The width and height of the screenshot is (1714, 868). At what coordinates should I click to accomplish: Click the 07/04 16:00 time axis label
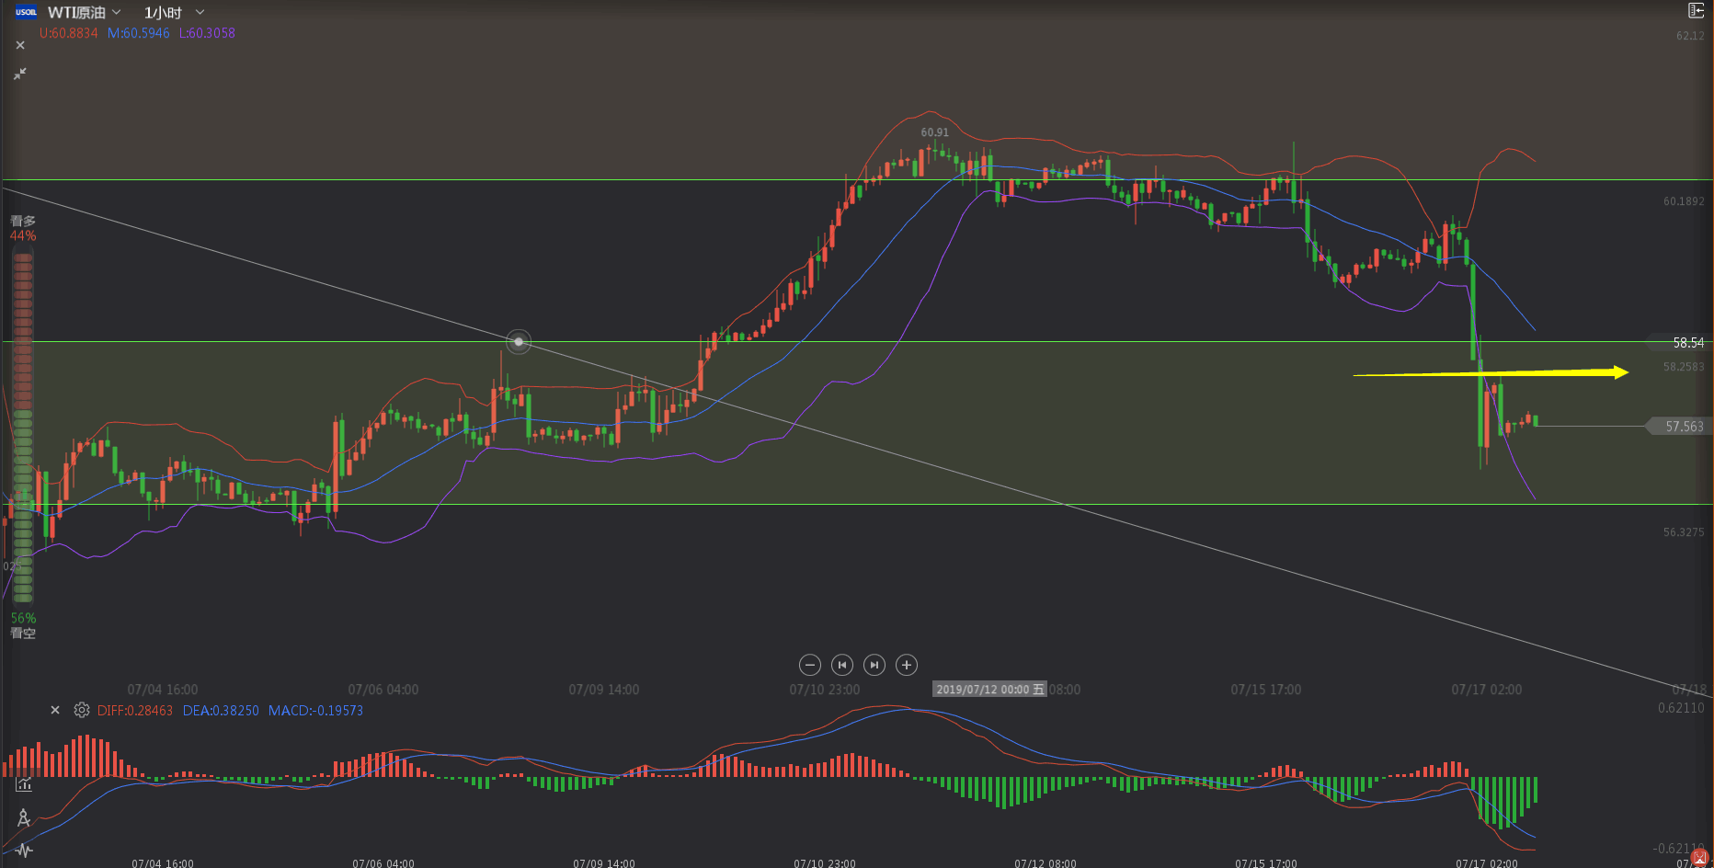(163, 690)
